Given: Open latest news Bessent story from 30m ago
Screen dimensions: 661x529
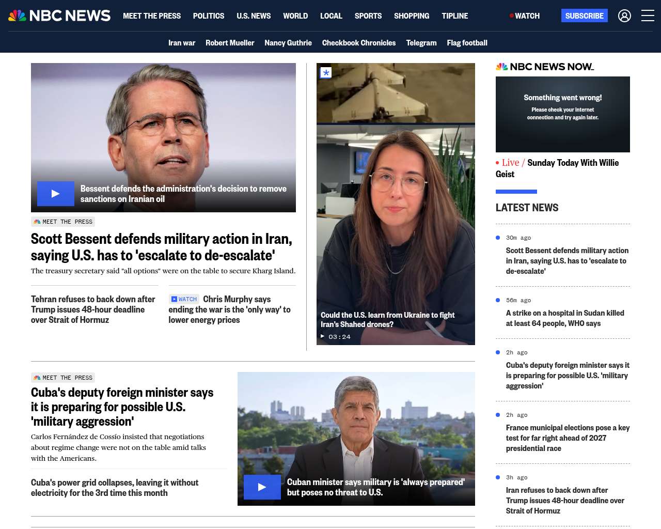Looking at the screenshot, I should tap(567, 261).
